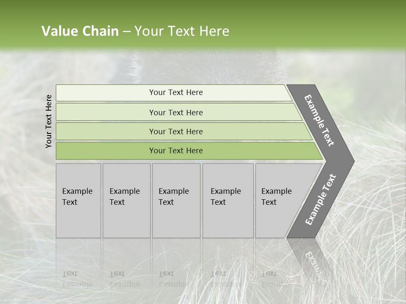This screenshot has width=406, height=304.
Task: Select the middle third 'Example Text' box
Action: tap(176, 201)
